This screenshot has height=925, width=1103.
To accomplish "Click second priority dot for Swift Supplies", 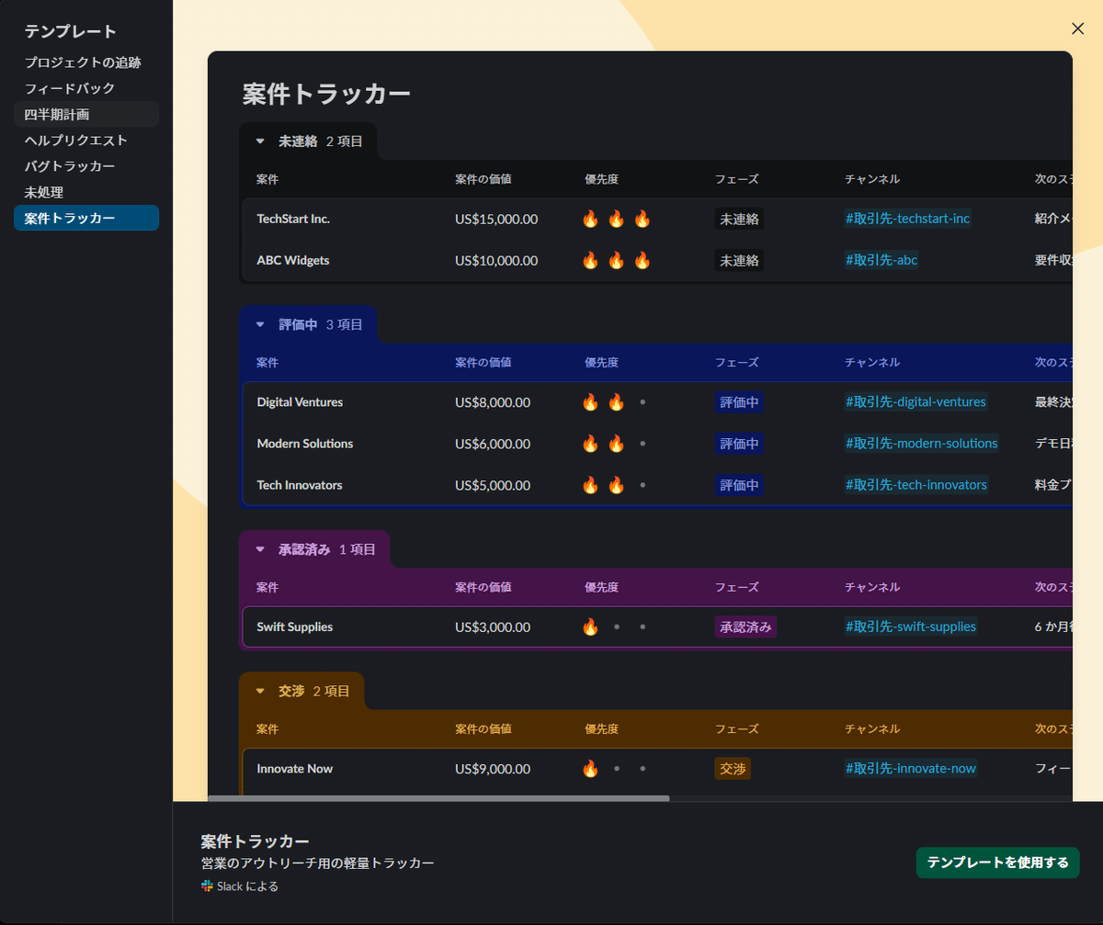I will point(617,626).
